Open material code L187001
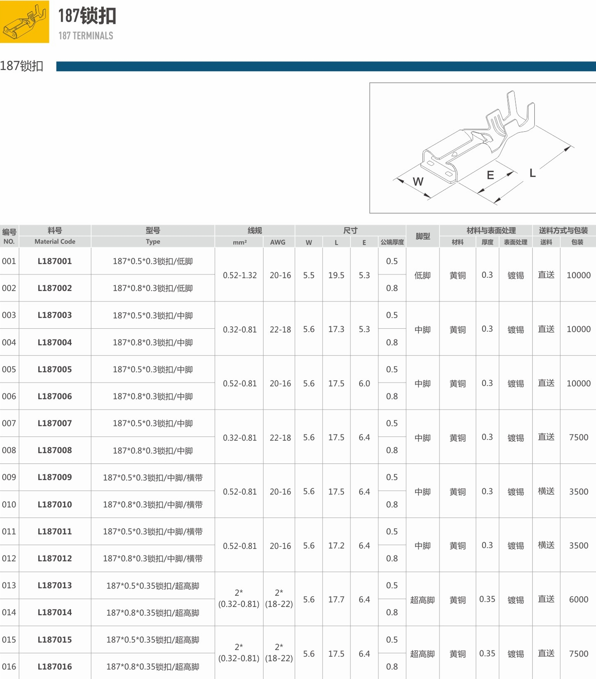596x679 pixels. point(55,261)
